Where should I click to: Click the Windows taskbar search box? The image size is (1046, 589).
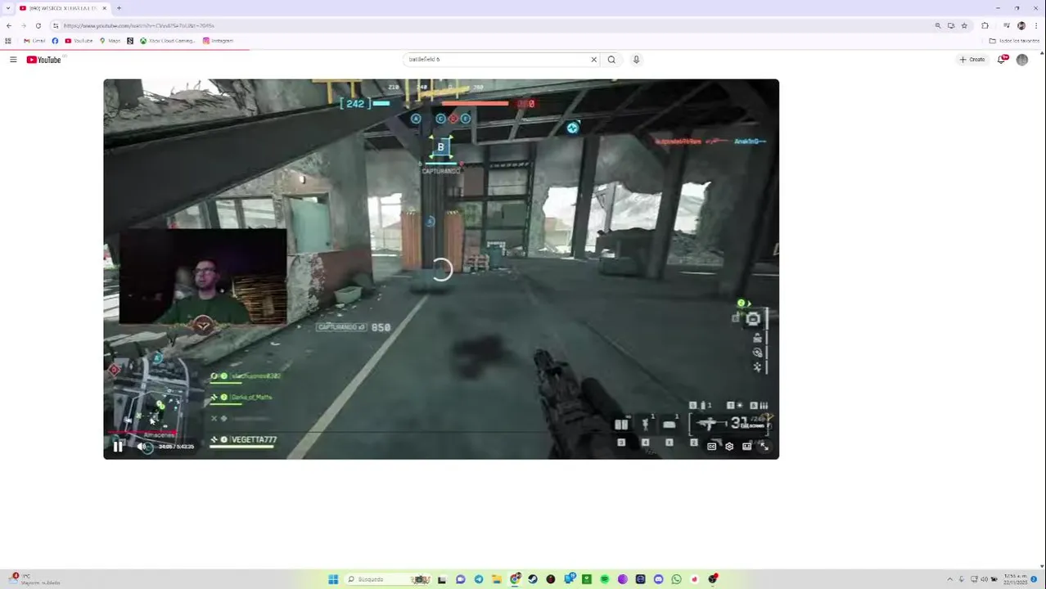coord(388,579)
